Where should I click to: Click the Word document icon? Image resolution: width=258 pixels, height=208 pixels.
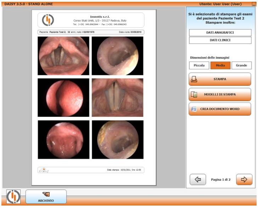pyautogui.click(x=194, y=109)
